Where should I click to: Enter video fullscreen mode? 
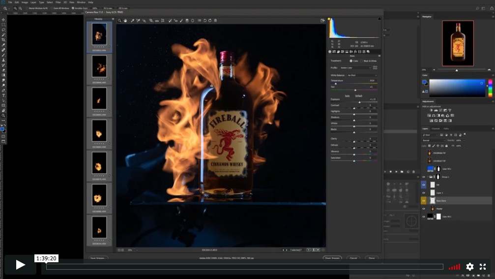tap(483, 267)
